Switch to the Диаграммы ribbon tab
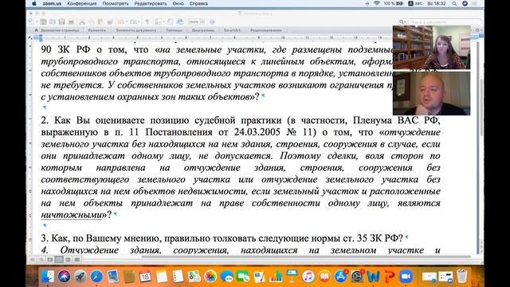Image resolution: width=510 pixels, height=287 pixels. tap(203, 30)
